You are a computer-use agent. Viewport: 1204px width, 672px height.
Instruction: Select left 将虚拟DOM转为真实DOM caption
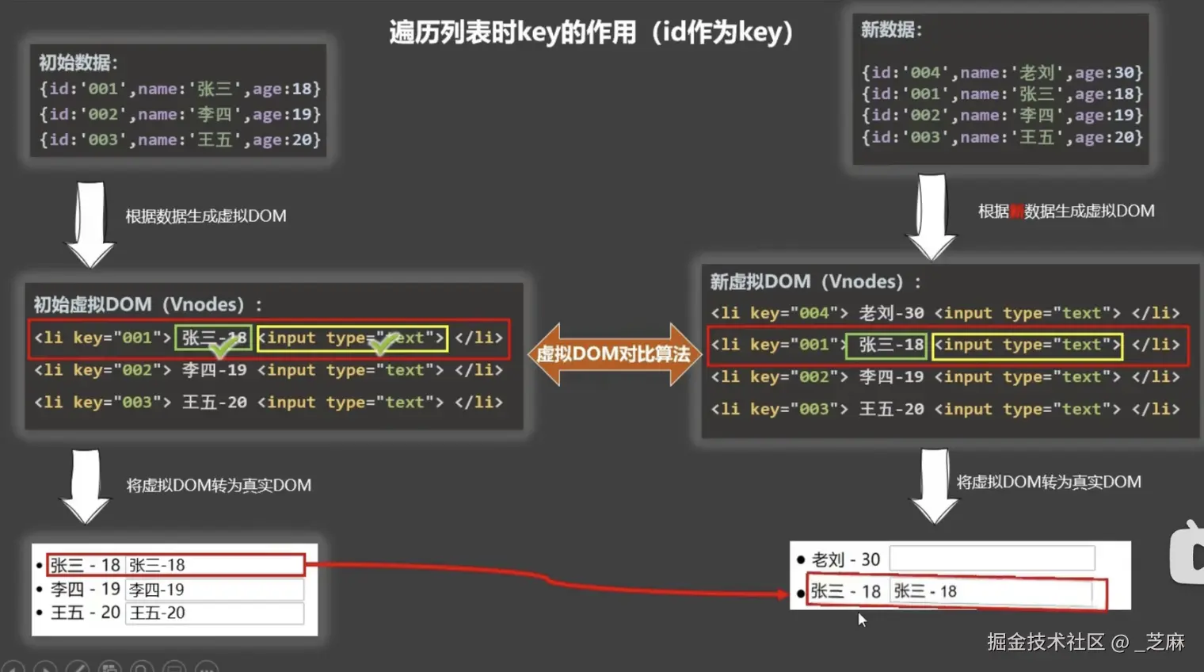click(219, 485)
